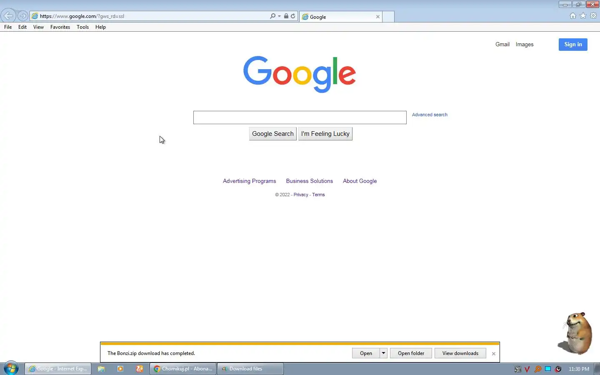Image resolution: width=600 pixels, height=375 pixels.
Task: Close the Google tab
Action: [x=378, y=17]
